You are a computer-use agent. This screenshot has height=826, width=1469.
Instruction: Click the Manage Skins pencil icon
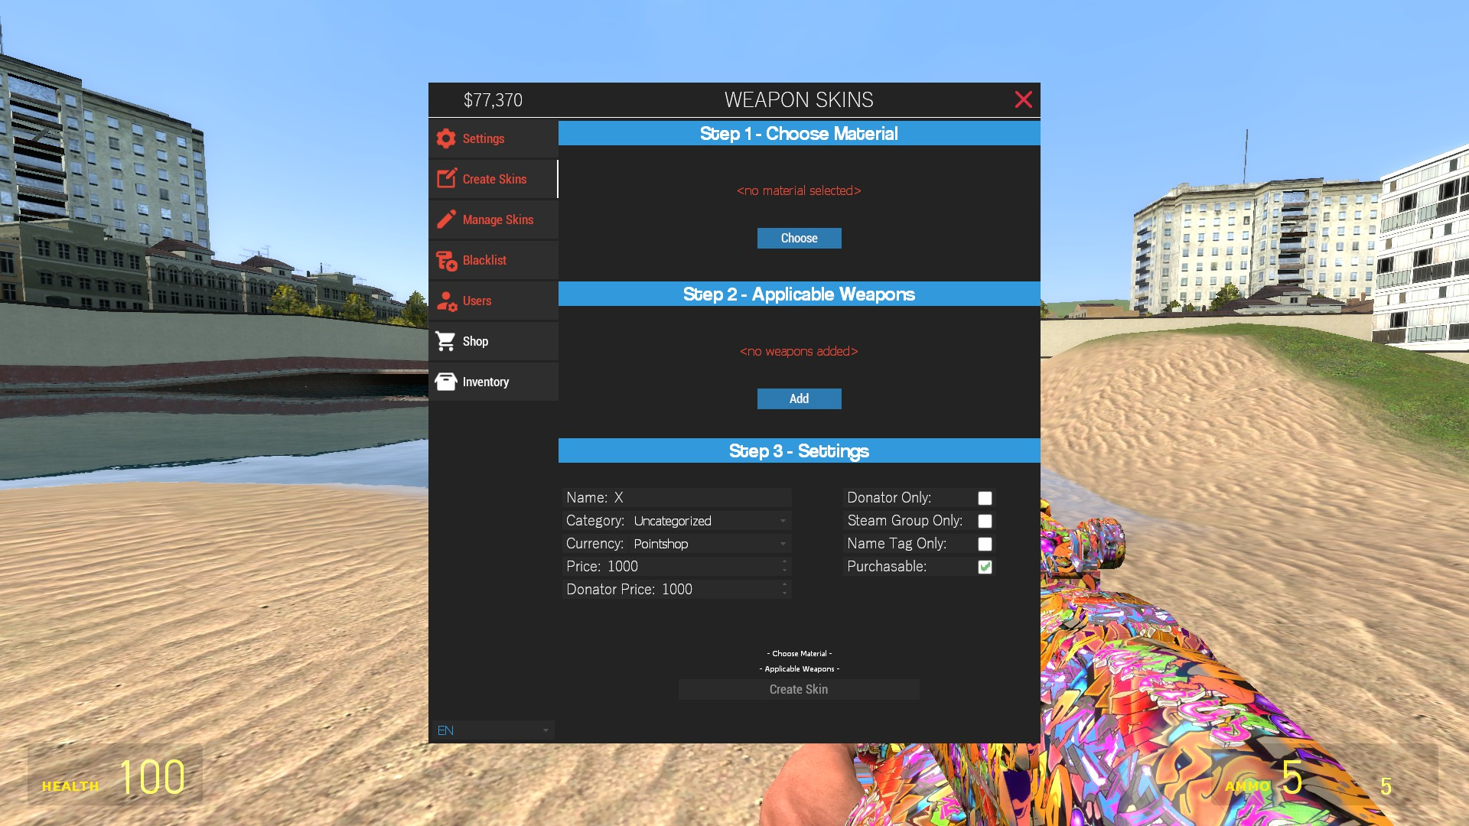click(446, 220)
